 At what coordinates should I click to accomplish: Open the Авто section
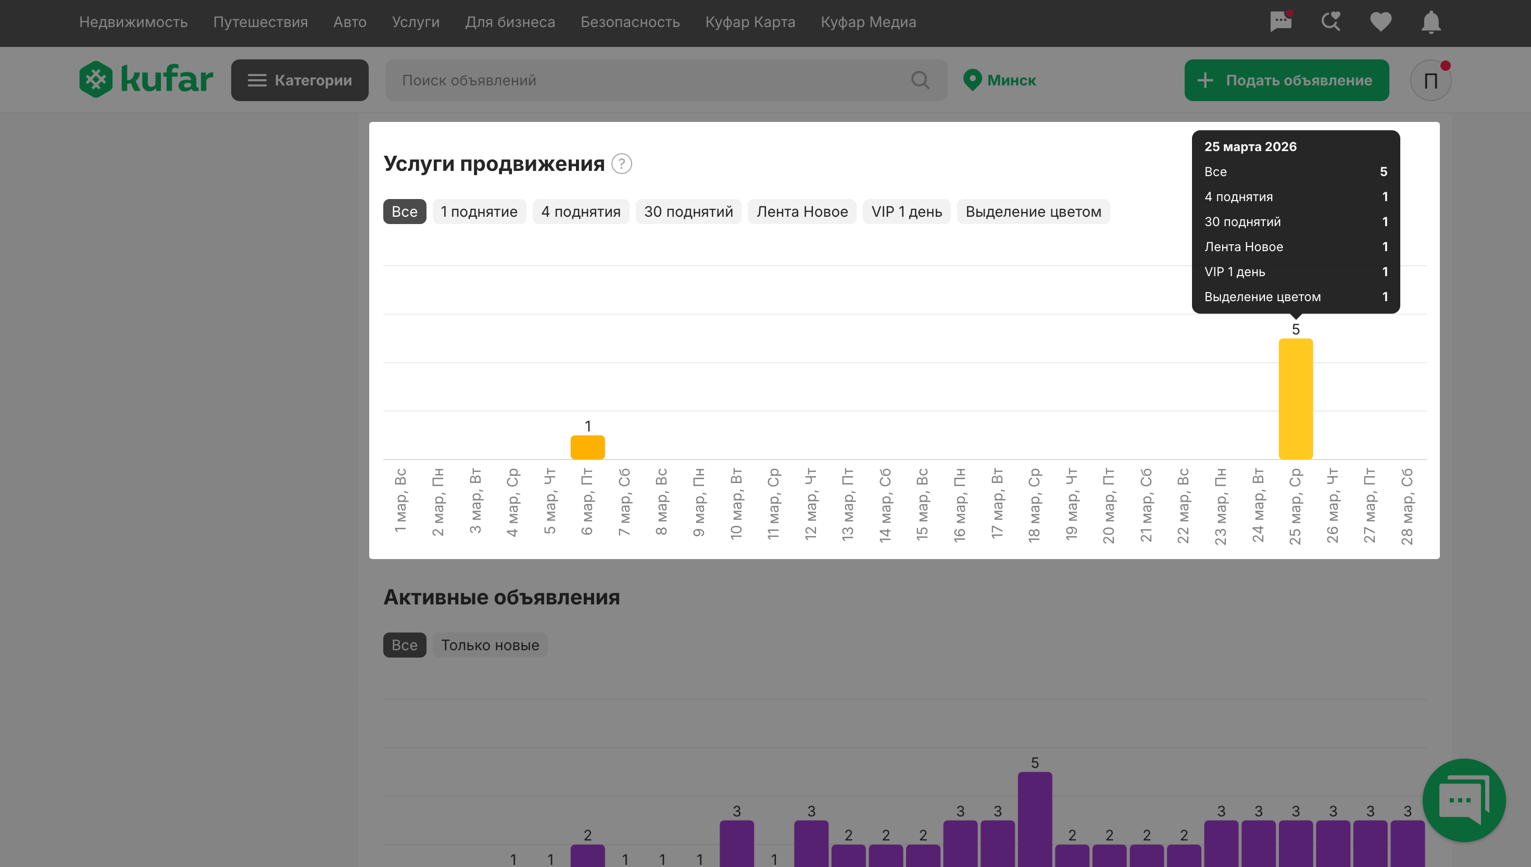pyautogui.click(x=350, y=22)
